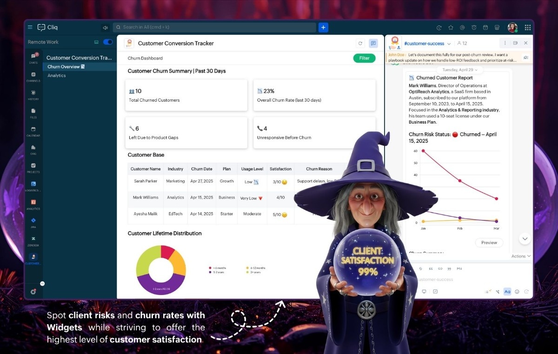Image resolution: width=558 pixels, height=354 pixels.
Task: Toggle Aa formatting options in the composer
Action: point(507,292)
